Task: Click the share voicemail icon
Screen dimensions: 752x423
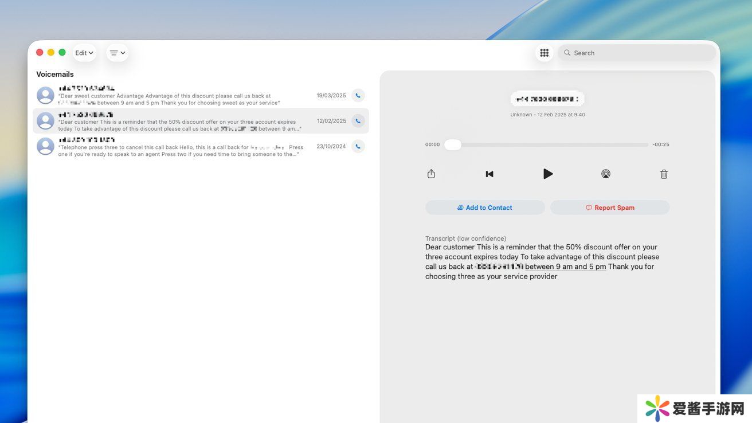Action: (x=431, y=174)
